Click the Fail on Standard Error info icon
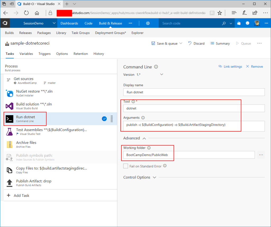 pyautogui.click(x=165, y=166)
